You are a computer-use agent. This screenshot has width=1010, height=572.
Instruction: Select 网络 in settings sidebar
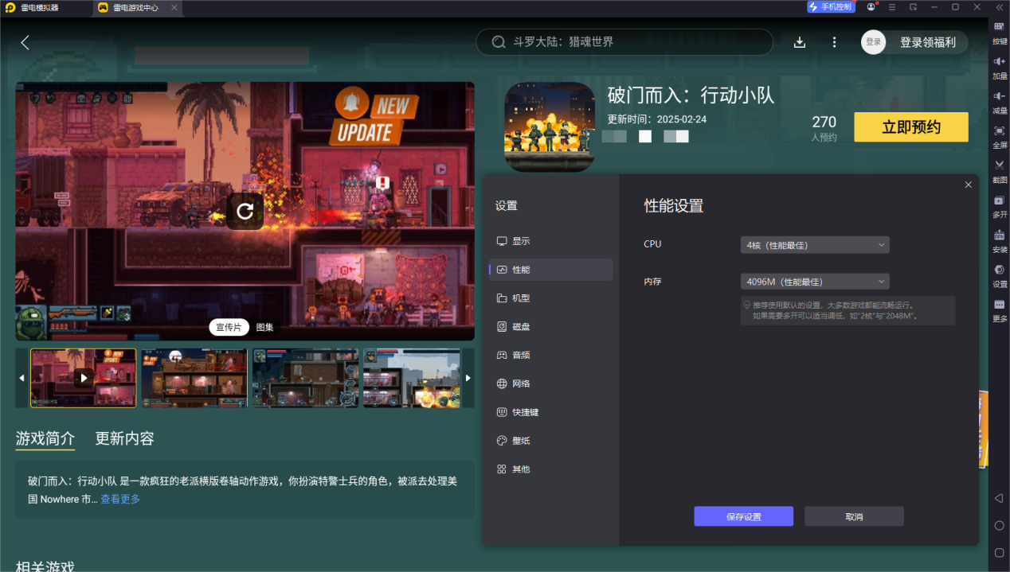tap(551, 383)
